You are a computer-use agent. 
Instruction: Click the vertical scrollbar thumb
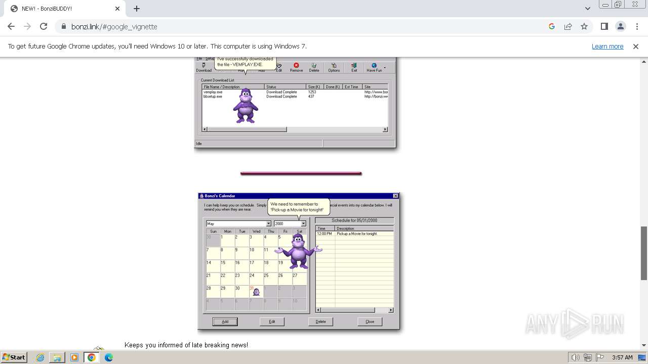pos(644,253)
